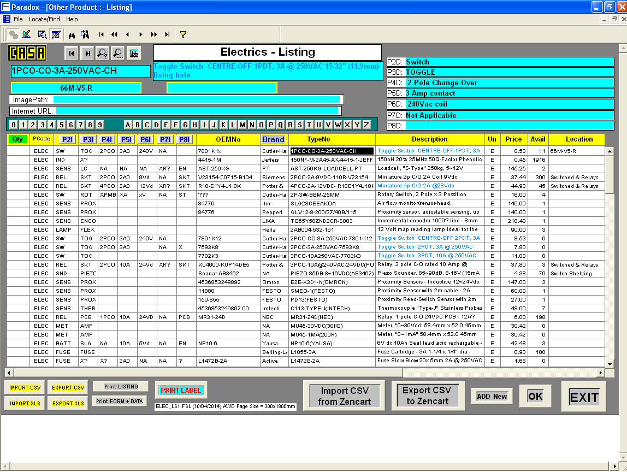Click the yellow funnel Filter icon
The width and height of the screenshot is (627, 472).
183,35
